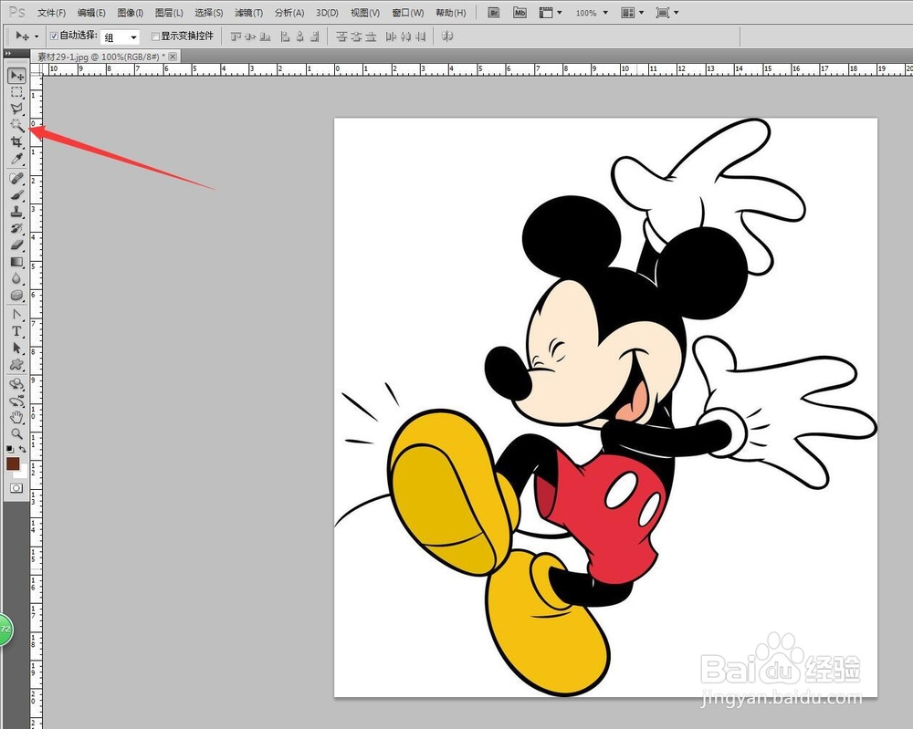
Task: Open the 滤镜(T) menu
Action: (x=248, y=12)
